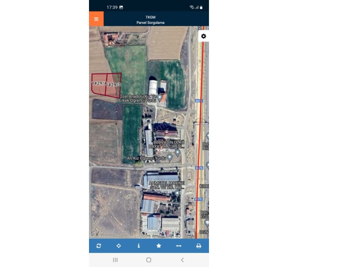Image resolution: width=356 pixels, height=267 pixels.
Task: Tap Android home button
Action: click(x=149, y=260)
